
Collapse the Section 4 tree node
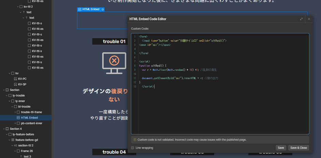(x=4, y=129)
